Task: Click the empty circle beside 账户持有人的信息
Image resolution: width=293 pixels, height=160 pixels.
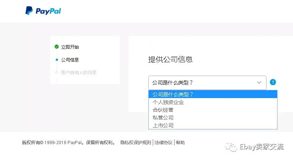Action: 56,72
